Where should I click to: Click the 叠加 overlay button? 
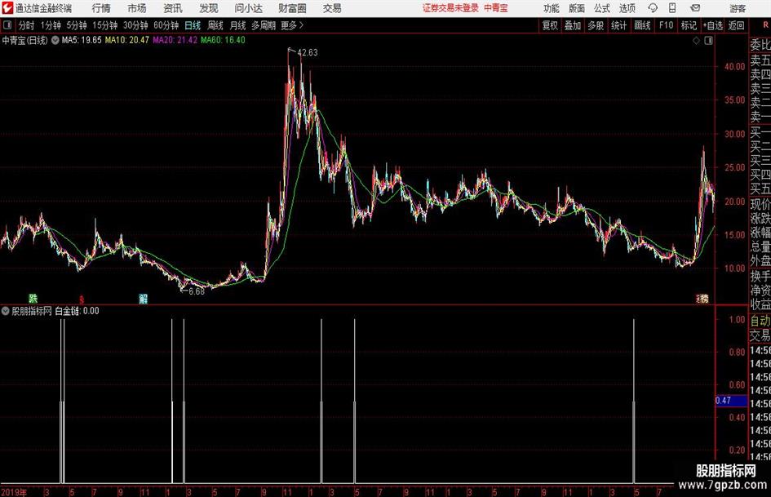[x=573, y=25]
